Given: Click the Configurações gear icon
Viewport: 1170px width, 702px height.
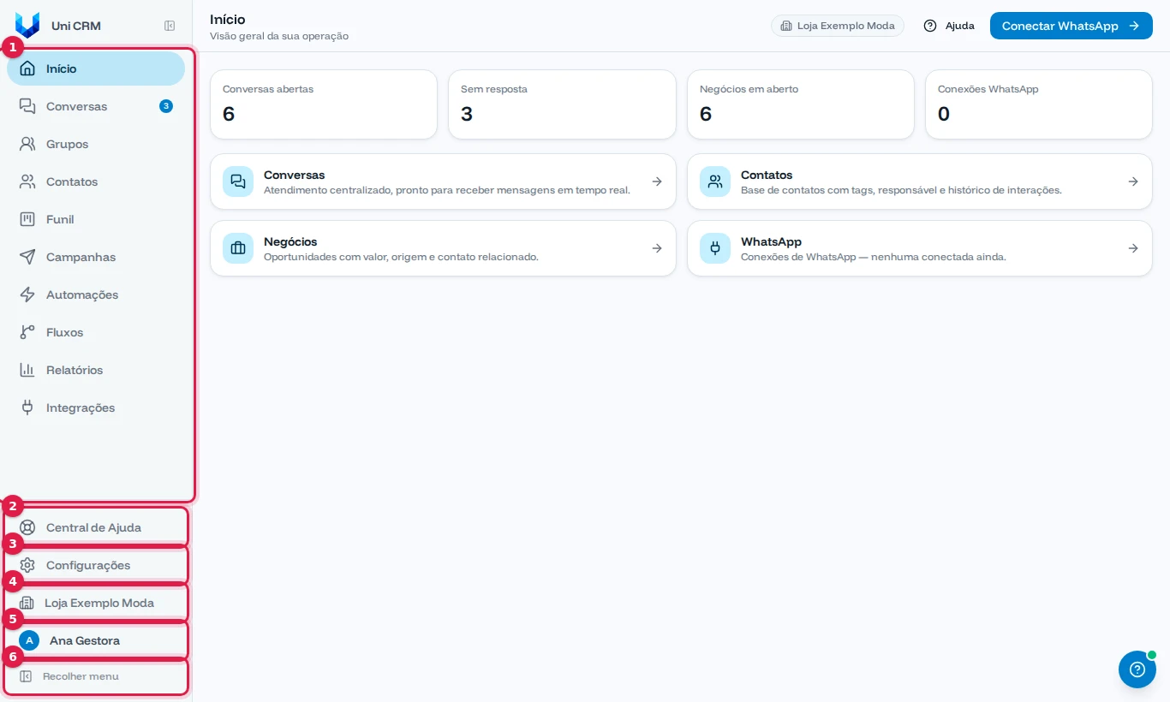Looking at the screenshot, I should (x=27, y=565).
